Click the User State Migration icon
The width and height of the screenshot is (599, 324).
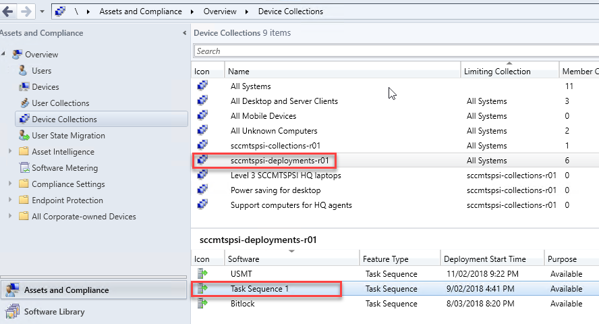24,136
